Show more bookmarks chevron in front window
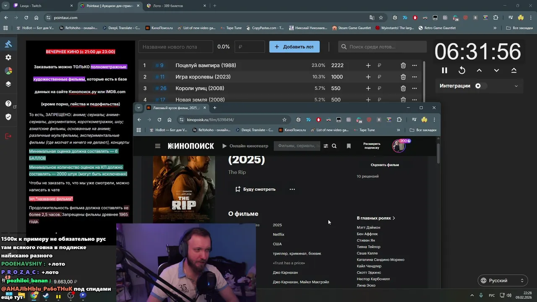Screen dimensions: 537x302 pyautogui.click(x=398, y=130)
